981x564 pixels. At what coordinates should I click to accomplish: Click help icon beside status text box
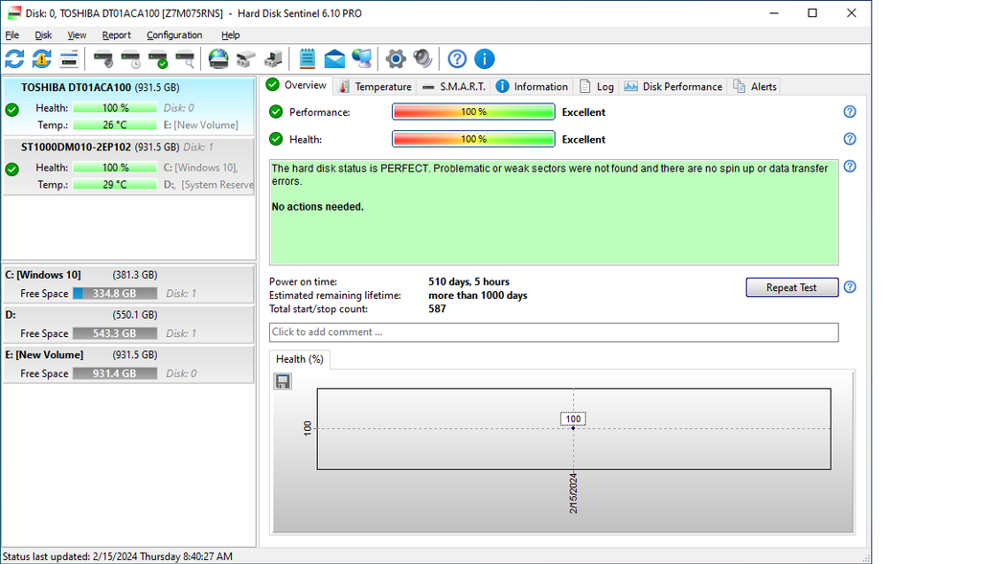point(850,167)
